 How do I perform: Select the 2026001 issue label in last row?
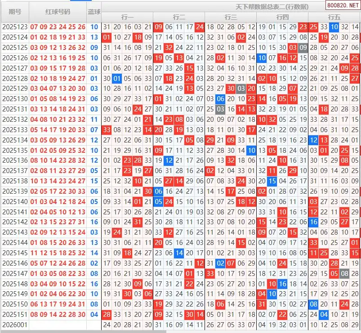pos(15,324)
